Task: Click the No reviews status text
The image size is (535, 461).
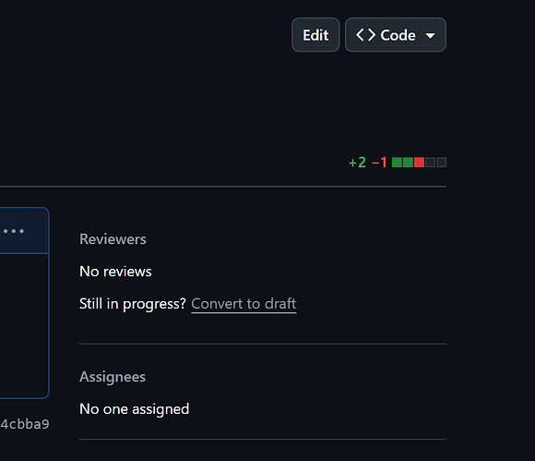Action: [x=115, y=272]
